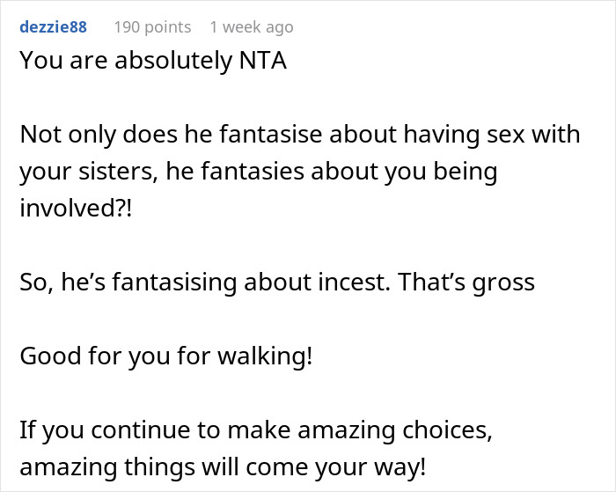Click the word 'walking!'
This screenshot has width=616, height=492.
point(265,356)
